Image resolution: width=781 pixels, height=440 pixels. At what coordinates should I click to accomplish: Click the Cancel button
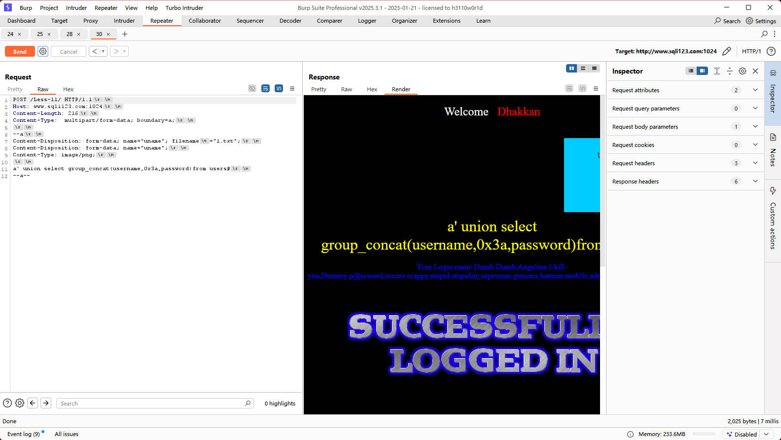coord(69,51)
